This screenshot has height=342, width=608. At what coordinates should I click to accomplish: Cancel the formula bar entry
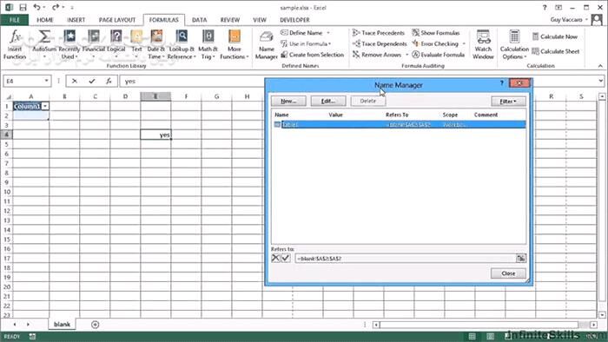(x=75, y=81)
